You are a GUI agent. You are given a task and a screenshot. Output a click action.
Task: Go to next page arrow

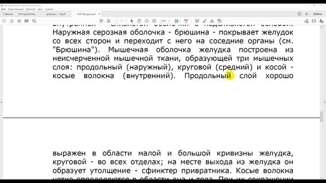(x=108, y=21)
